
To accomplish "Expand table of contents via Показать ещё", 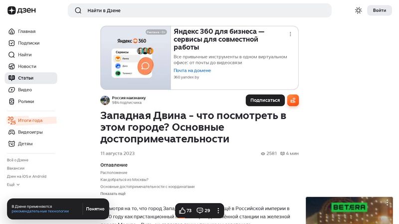I will coord(113,194).
